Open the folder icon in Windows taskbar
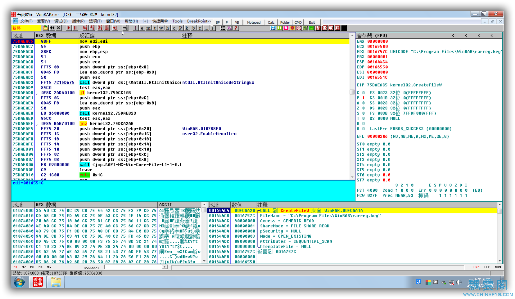The width and height of the screenshot is (515, 299). tap(56, 282)
